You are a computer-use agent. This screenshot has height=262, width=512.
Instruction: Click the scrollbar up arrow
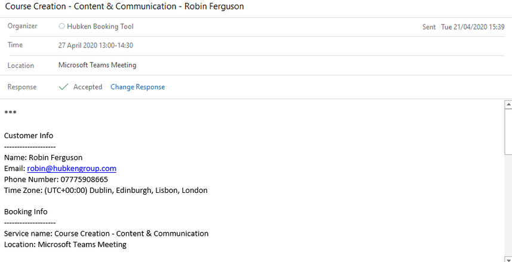tap(508, 105)
